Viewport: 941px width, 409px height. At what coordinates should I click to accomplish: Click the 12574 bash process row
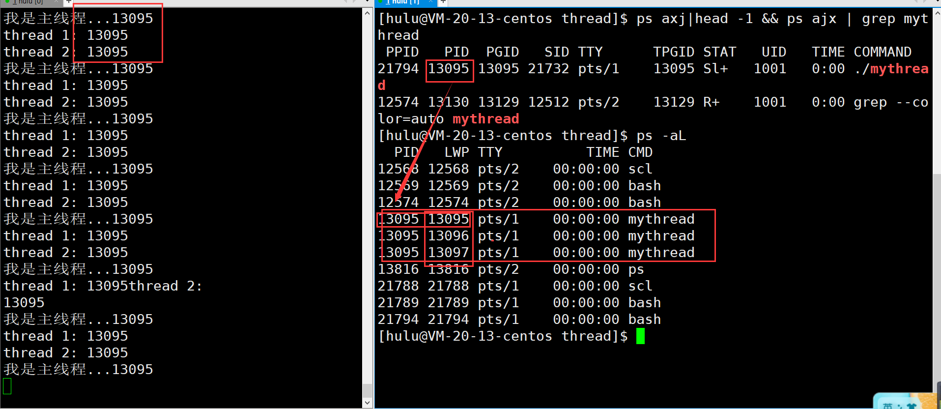click(519, 203)
